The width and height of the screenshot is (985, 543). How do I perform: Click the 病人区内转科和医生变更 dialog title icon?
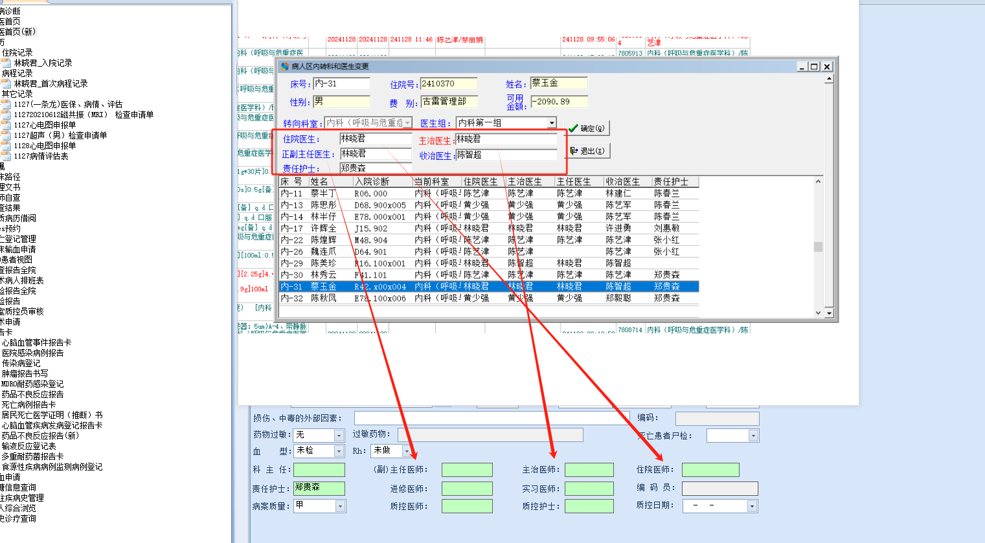(x=285, y=66)
